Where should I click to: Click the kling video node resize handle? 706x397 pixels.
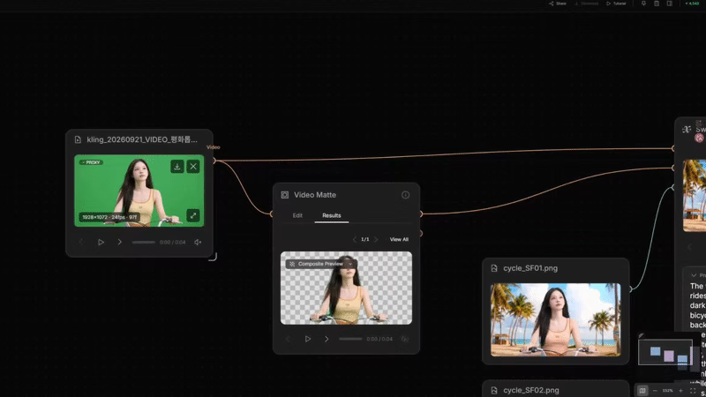(213, 257)
